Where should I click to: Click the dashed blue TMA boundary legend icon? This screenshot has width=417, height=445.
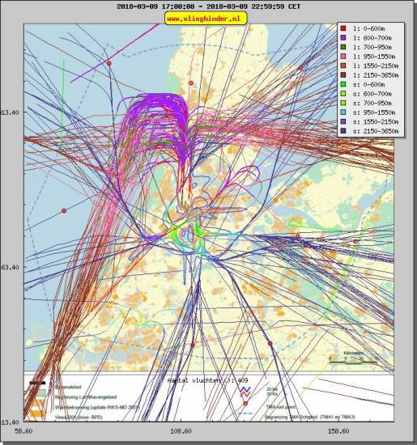click(x=245, y=413)
